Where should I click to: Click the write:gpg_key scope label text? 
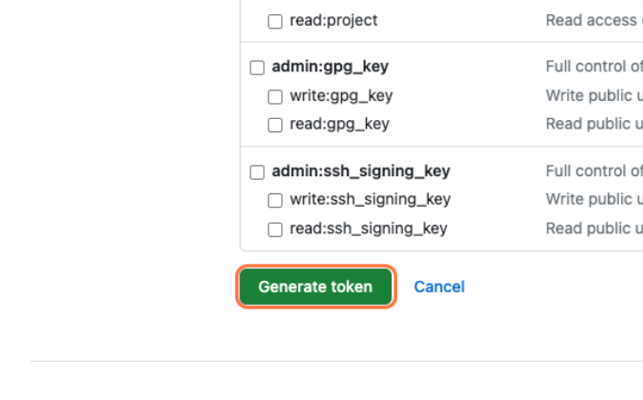(341, 95)
